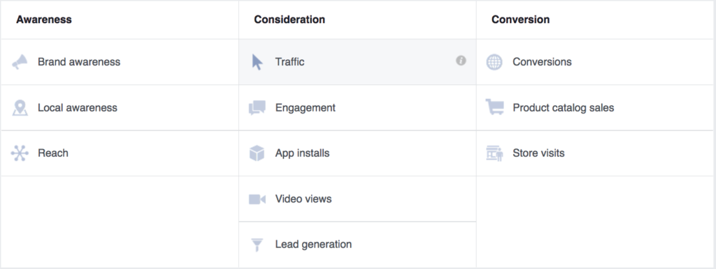Click the Engagement chat bubbles icon
The height and width of the screenshot is (269, 716).
(x=257, y=108)
